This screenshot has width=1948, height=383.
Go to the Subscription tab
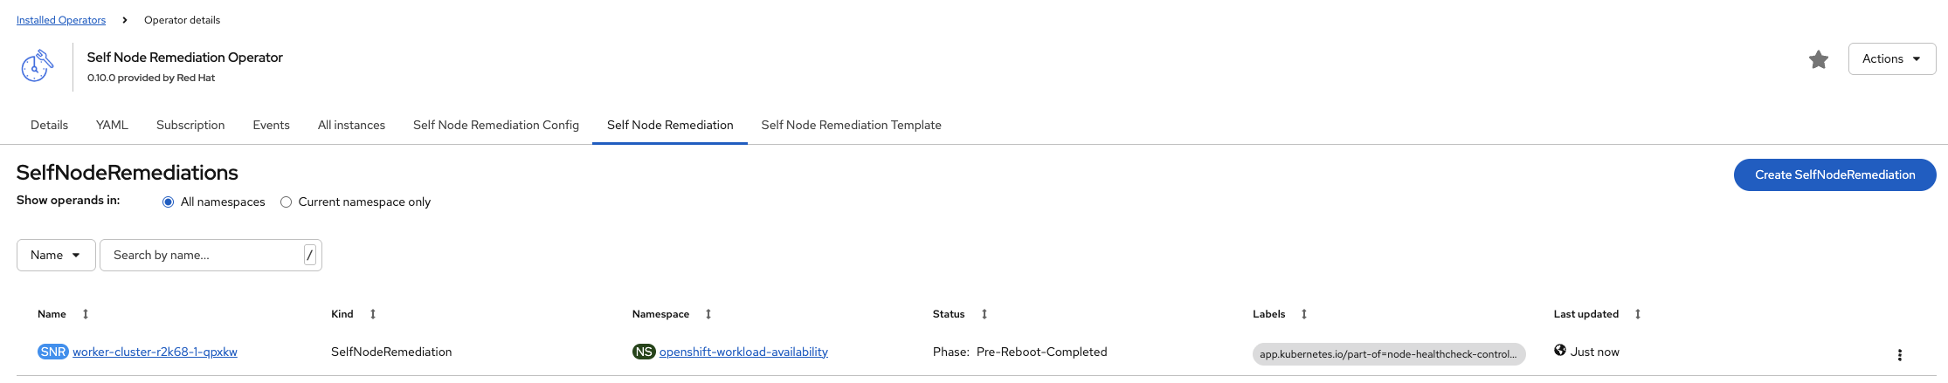tap(190, 126)
